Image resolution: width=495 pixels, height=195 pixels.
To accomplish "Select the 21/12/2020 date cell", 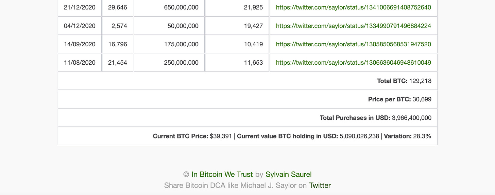I will click(80, 7).
